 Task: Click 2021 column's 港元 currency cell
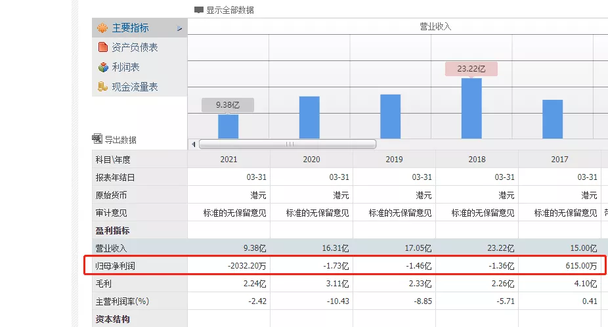coord(228,195)
